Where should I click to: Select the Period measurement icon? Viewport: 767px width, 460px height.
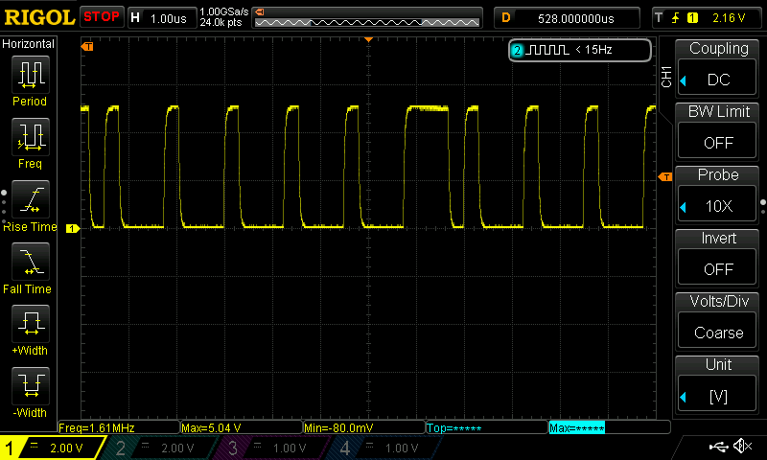[x=30, y=75]
